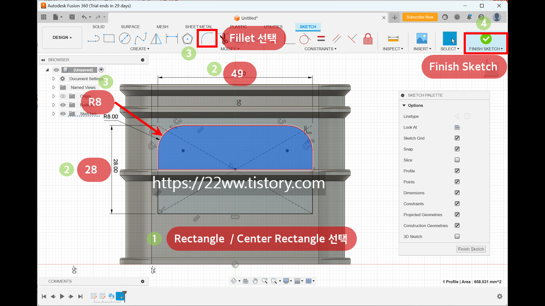Click the Subscribe Now button
Viewport: 545px width, 306px height.
click(x=420, y=17)
